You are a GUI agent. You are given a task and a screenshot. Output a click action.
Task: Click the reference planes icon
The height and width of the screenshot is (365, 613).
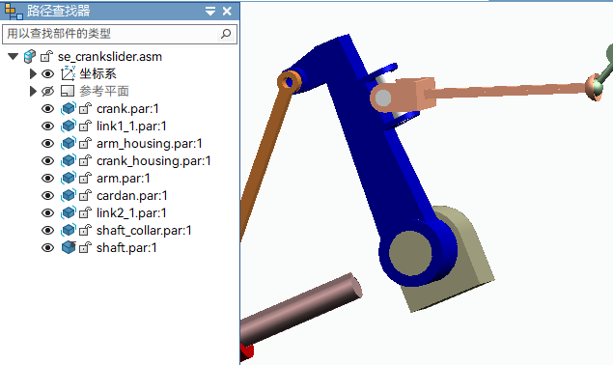[x=68, y=91]
